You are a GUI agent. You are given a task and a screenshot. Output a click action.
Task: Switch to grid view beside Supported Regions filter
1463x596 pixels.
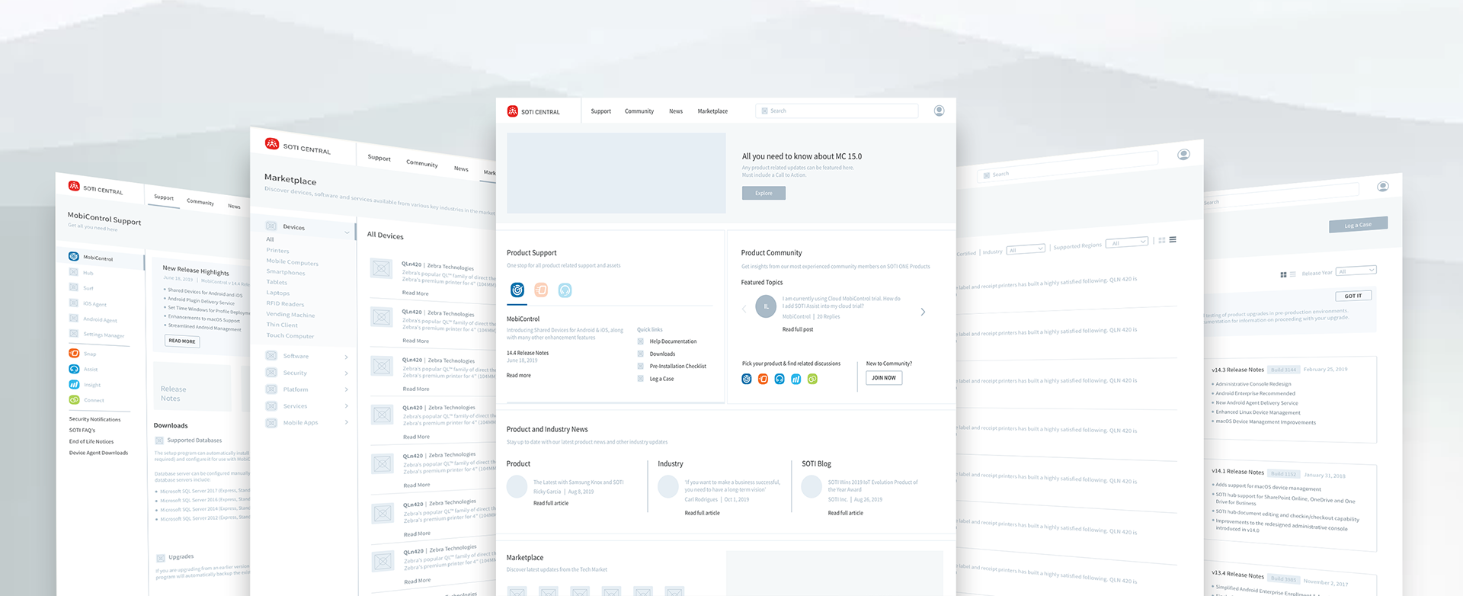pos(1162,240)
